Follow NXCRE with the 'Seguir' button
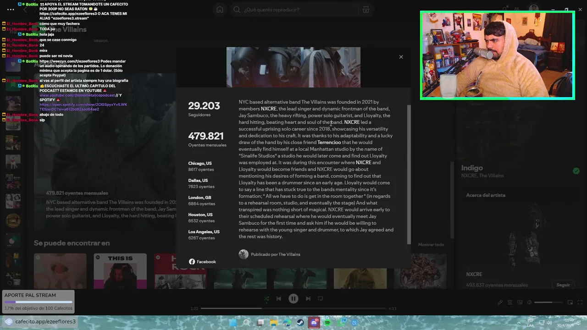 [x=563, y=285]
